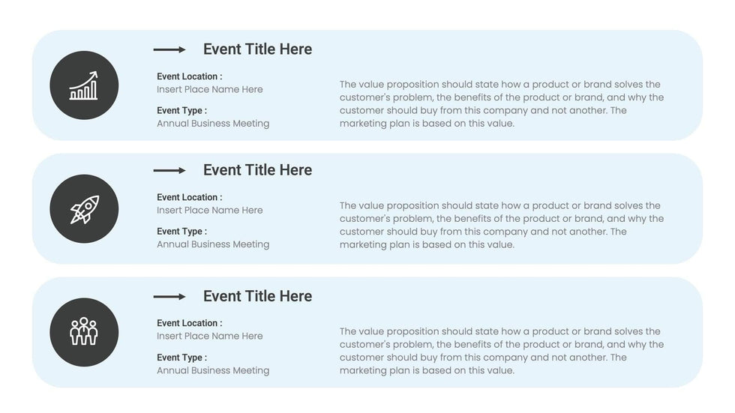This screenshot has height=413, width=735.
Task: Click "Annual Business Meeting" in the top card
Action: coord(213,124)
